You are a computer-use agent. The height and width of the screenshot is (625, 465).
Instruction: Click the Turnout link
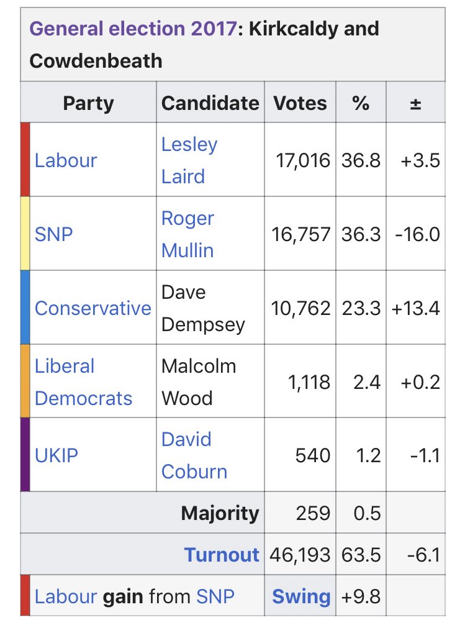[221, 555]
